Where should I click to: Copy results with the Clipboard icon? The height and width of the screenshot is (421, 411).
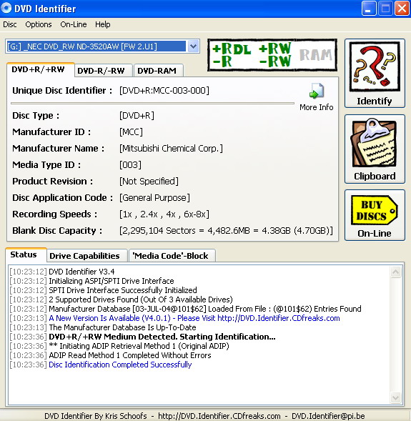pyautogui.click(x=375, y=144)
